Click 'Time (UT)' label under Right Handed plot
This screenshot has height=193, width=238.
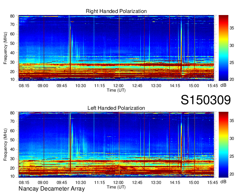tap(116, 90)
